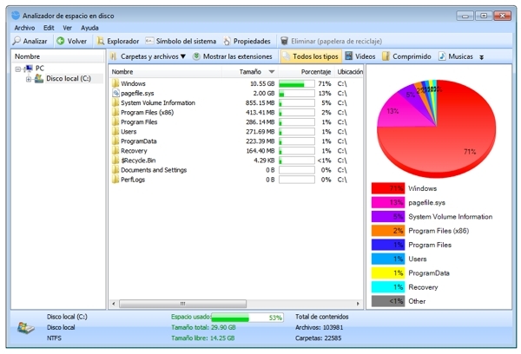Click the Recovery folder icon

tap(115, 151)
